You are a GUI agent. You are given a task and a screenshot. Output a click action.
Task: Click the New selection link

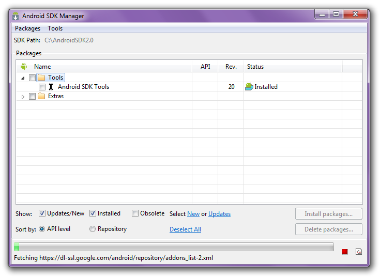click(x=193, y=214)
